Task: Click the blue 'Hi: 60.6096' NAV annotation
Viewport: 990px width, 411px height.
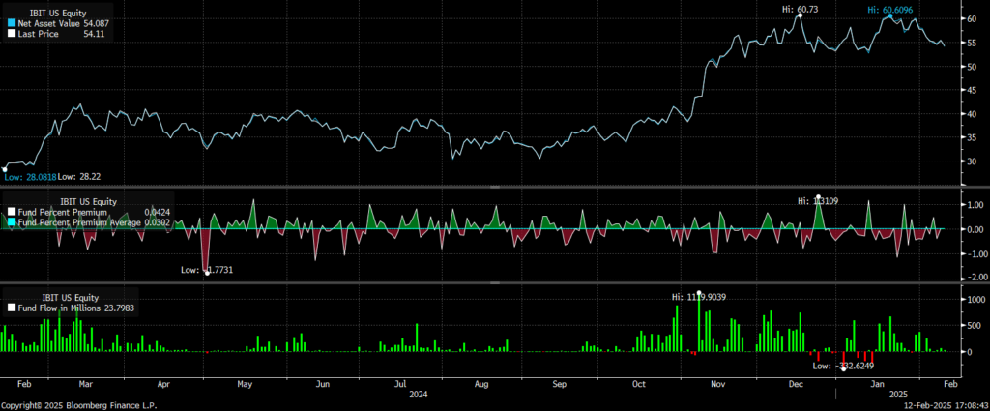Action: 890,10
